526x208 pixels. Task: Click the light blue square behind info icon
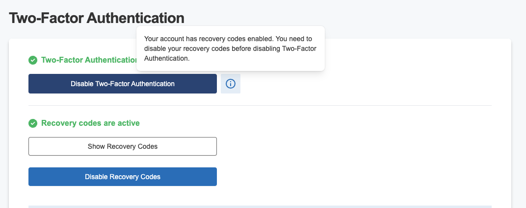[231, 84]
